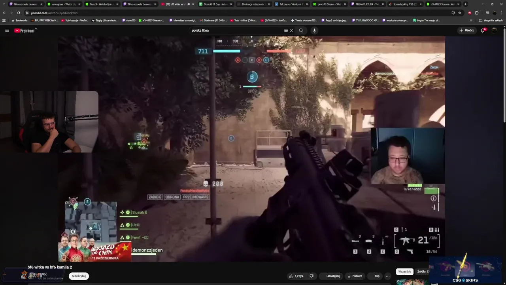This screenshot has height=285, width=506.
Task: Expand the bookmarks overflow chevron
Action: pos(471,20)
